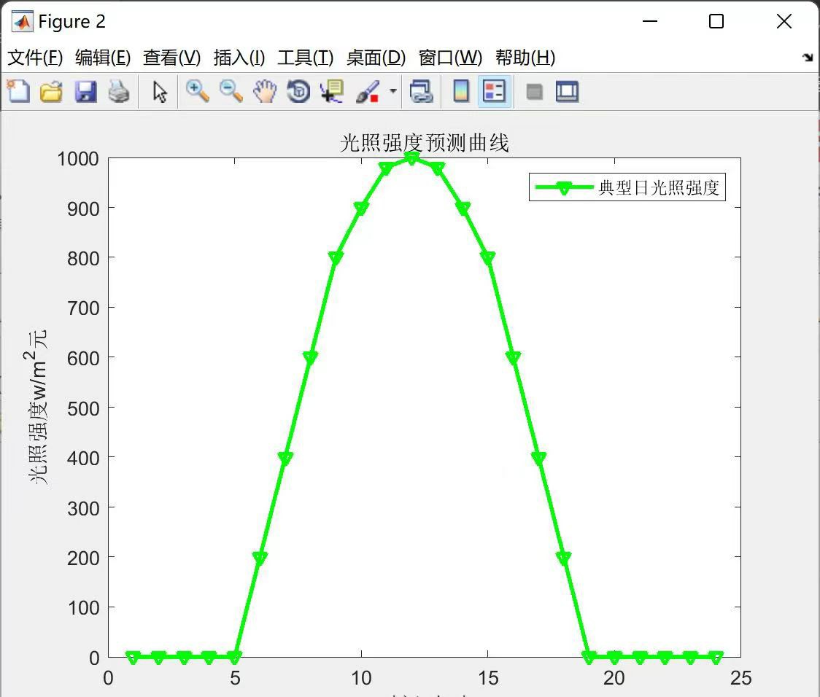Click the y-axis tick label 500

coord(83,408)
